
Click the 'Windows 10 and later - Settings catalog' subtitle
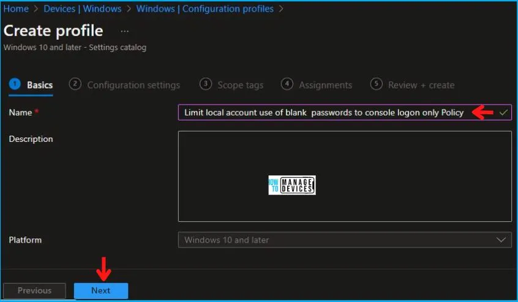point(75,48)
